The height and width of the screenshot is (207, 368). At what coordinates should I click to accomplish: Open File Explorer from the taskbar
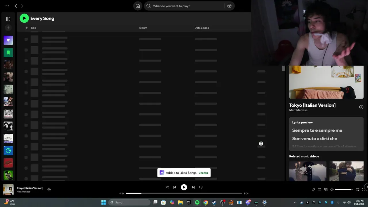[180, 202]
